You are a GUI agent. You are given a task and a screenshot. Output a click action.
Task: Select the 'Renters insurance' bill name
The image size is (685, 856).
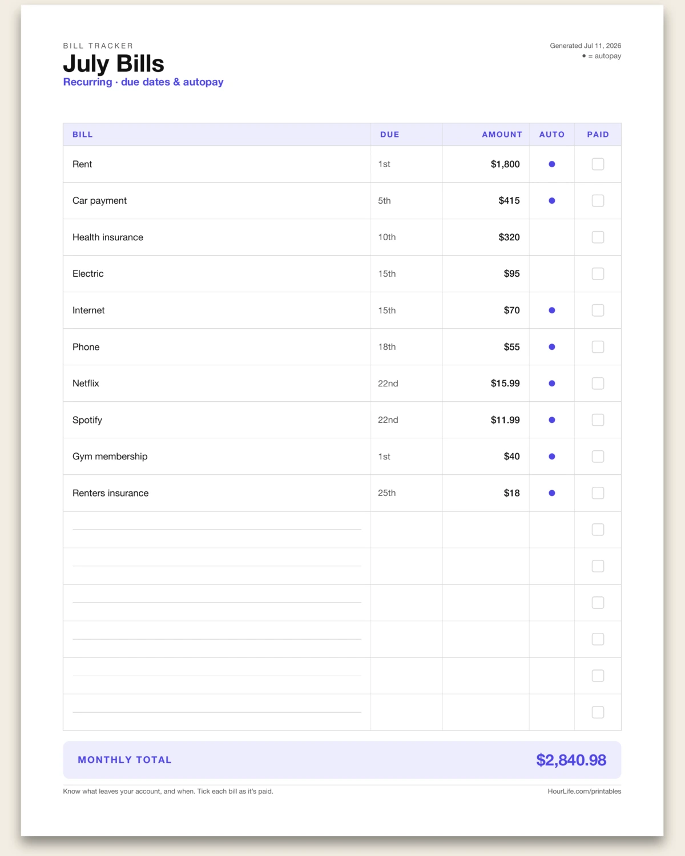click(x=111, y=493)
